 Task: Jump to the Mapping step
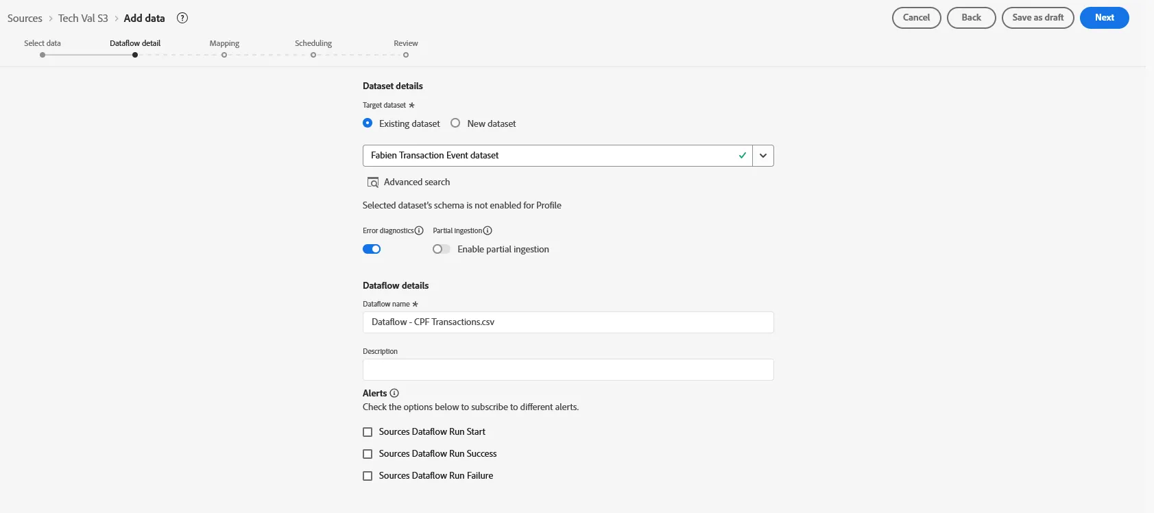click(224, 48)
